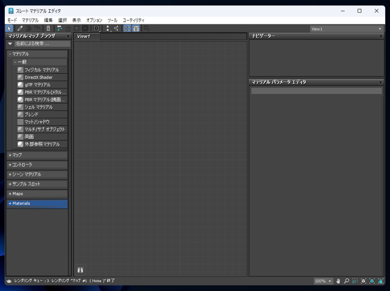Screen dimensions: 390x291
Task: Select glTF マテリアル entry
Action: click(x=42, y=85)
